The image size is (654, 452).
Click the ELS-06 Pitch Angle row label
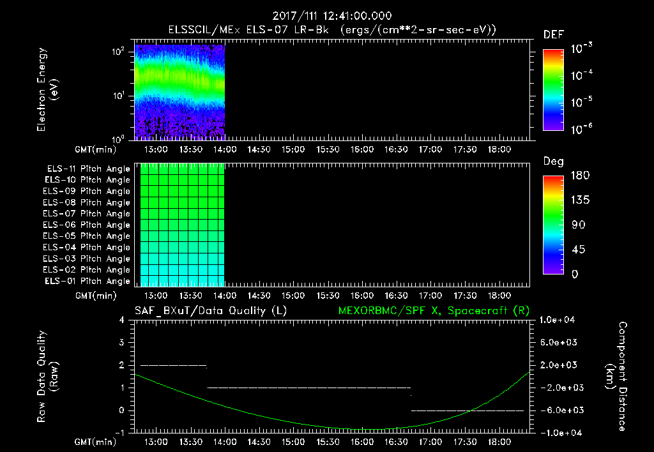(x=86, y=225)
